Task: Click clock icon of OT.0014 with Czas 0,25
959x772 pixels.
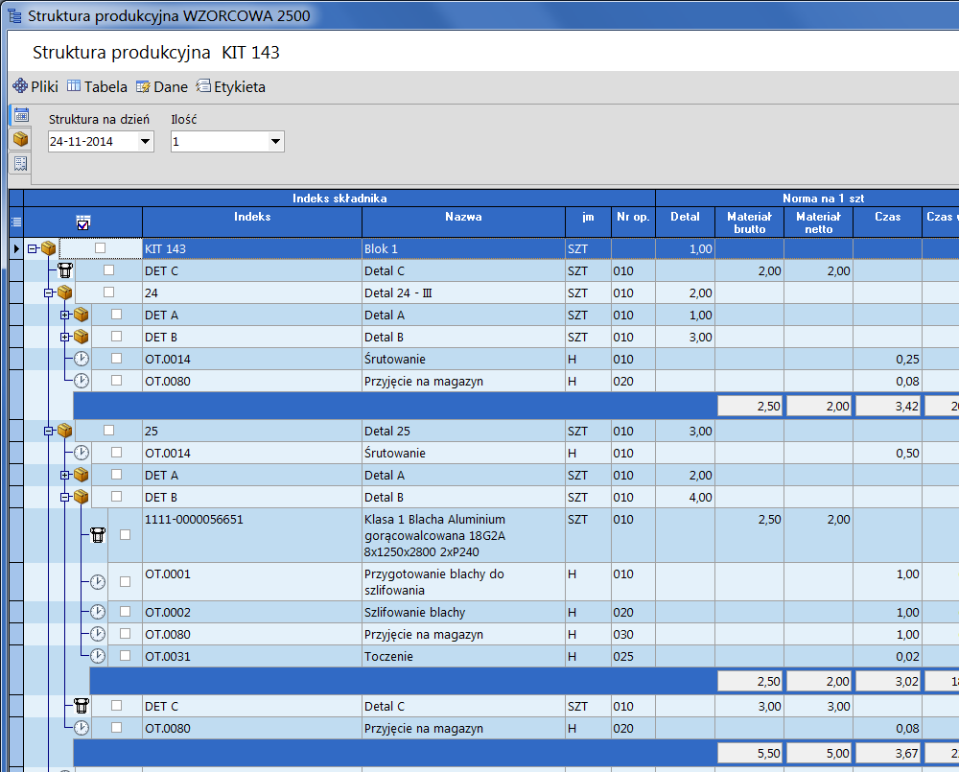Action: tap(82, 359)
